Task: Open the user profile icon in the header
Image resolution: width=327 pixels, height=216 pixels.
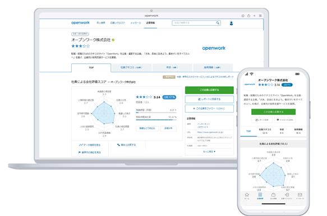Action: point(231,24)
